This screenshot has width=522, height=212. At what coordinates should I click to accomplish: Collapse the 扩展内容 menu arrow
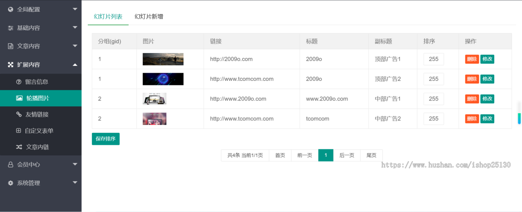coord(75,64)
